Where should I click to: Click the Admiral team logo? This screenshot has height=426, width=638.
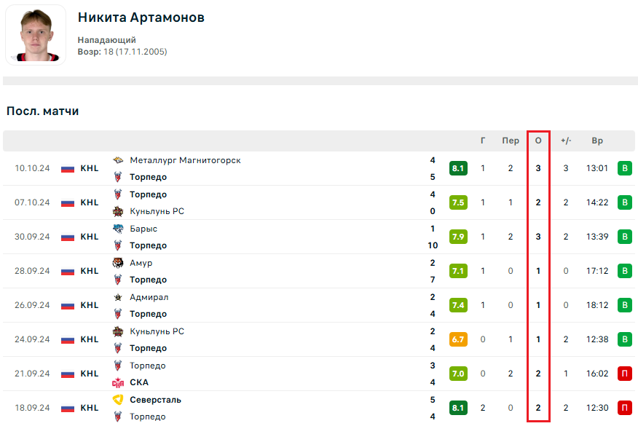pos(118,297)
